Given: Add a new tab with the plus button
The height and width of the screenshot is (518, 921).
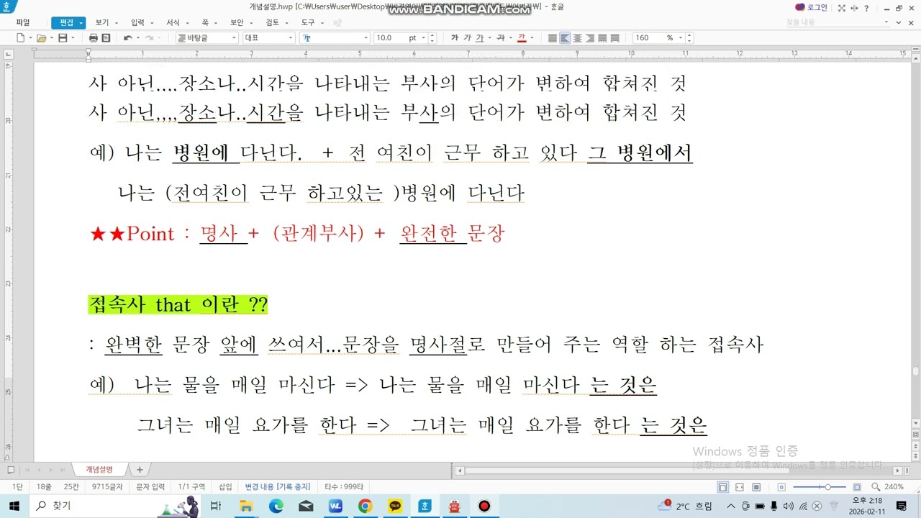Looking at the screenshot, I should click(140, 470).
